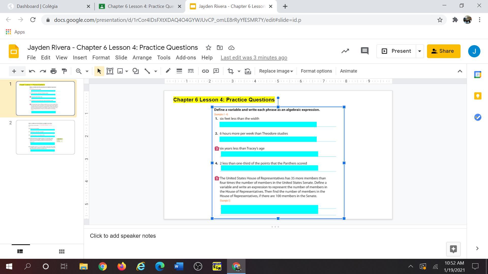Image resolution: width=488 pixels, height=274 pixels.
Task: Open Google Keep side panel icon
Action: tap(478, 96)
